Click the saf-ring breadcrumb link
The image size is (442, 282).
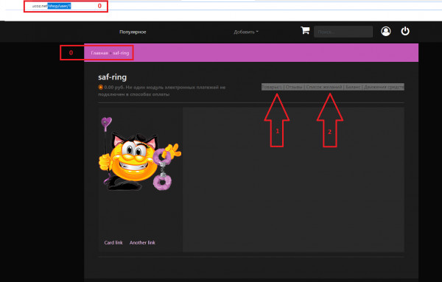(121, 53)
